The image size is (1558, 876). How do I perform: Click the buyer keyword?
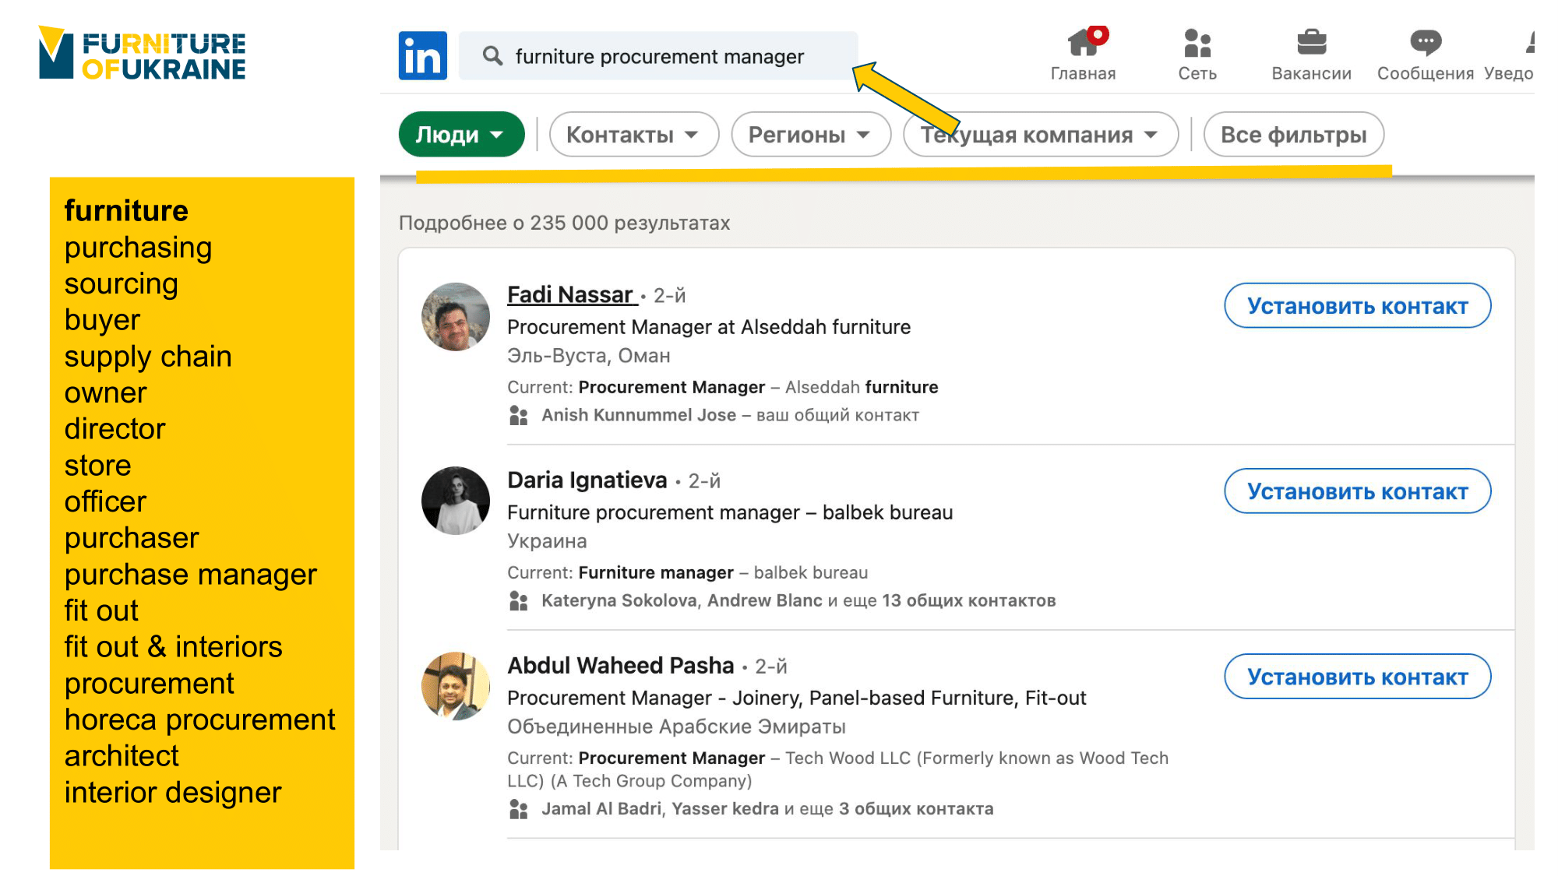pos(102,320)
